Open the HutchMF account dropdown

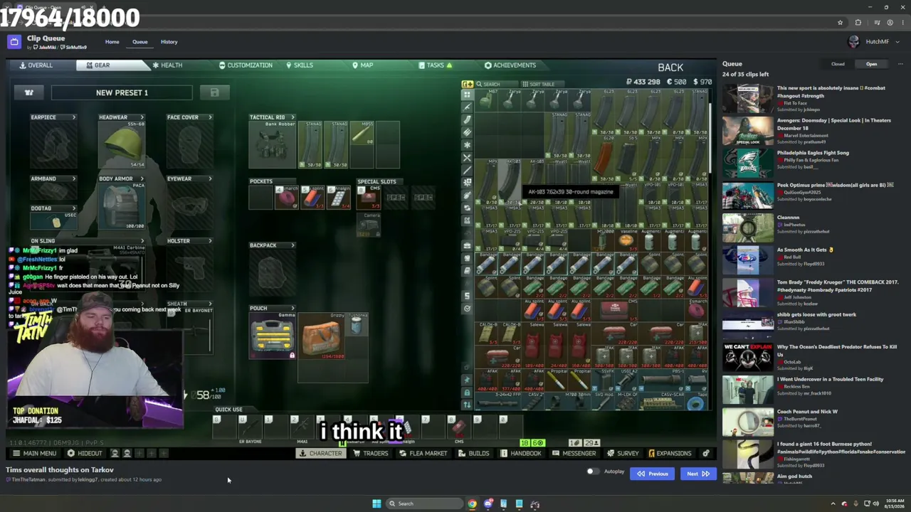[874, 42]
